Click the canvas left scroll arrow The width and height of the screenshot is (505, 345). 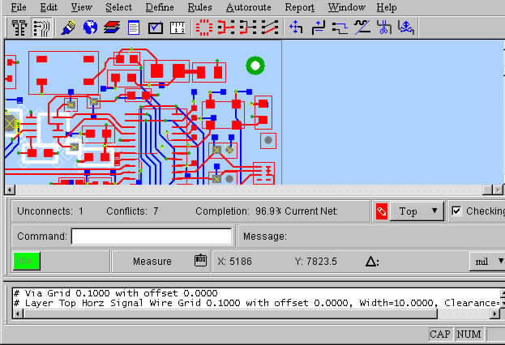pyautogui.click(x=10, y=190)
